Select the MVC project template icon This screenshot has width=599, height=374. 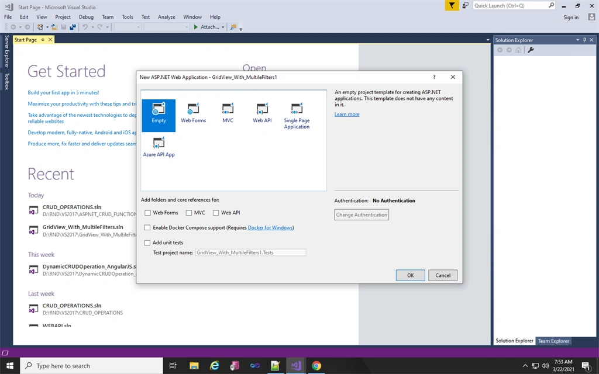[228, 109]
